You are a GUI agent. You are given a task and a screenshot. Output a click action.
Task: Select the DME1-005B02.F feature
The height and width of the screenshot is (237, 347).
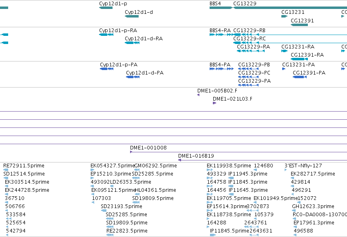coord(198,95)
